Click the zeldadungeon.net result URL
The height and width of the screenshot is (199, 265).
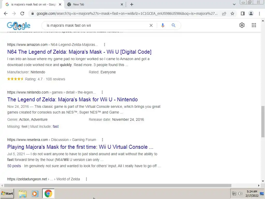coord(43,179)
